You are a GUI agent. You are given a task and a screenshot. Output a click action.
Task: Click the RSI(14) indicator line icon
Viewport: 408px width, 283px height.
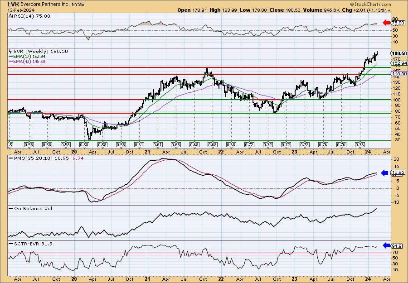coord(10,16)
